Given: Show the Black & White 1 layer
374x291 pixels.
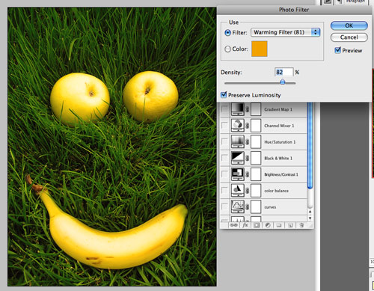Looking at the screenshot, I should [x=224, y=158].
